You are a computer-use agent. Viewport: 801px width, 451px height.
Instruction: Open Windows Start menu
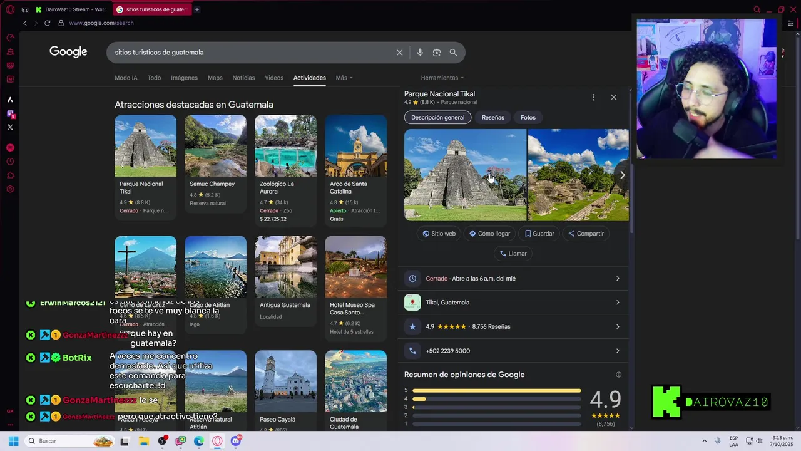tap(13, 441)
